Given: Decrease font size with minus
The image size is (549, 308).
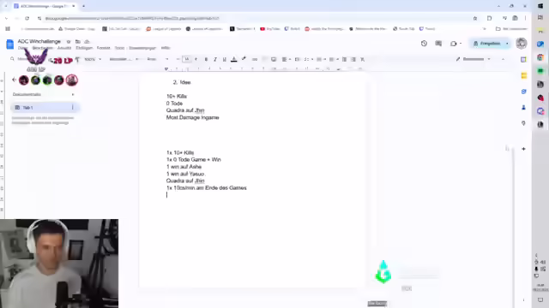Looking at the screenshot, I should (x=178, y=59).
